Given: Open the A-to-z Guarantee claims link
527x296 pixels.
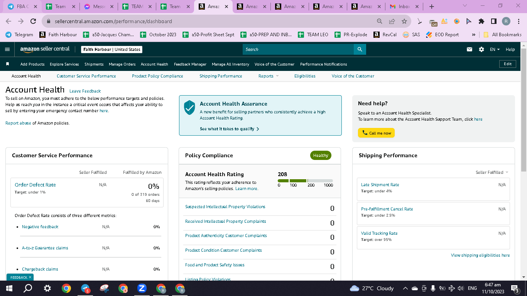Looking at the screenshot, I should click(45, 248).
